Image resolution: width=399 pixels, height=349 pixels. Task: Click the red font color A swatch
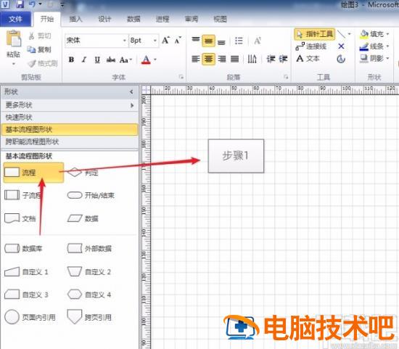click(146, 59)
